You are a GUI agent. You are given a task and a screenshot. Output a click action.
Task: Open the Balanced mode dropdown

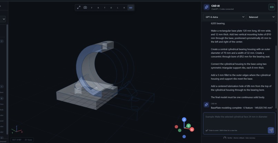[261, 17]
